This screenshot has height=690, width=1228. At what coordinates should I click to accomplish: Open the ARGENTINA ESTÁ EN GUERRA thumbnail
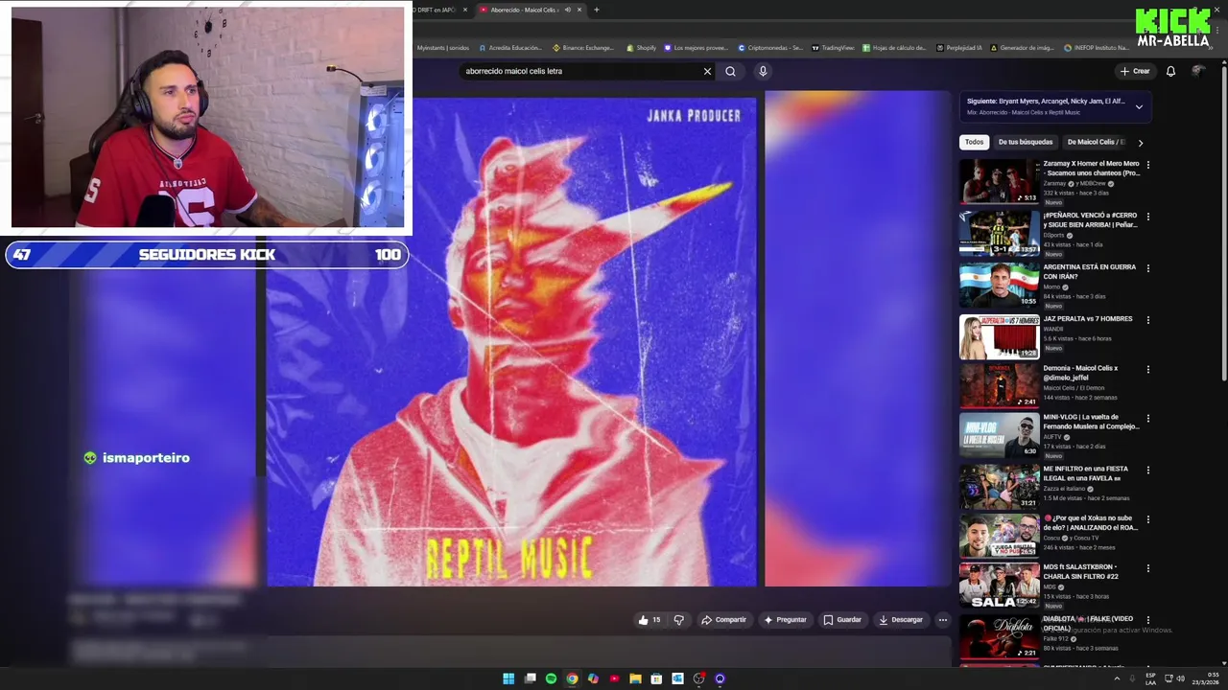coord(1000,285)
